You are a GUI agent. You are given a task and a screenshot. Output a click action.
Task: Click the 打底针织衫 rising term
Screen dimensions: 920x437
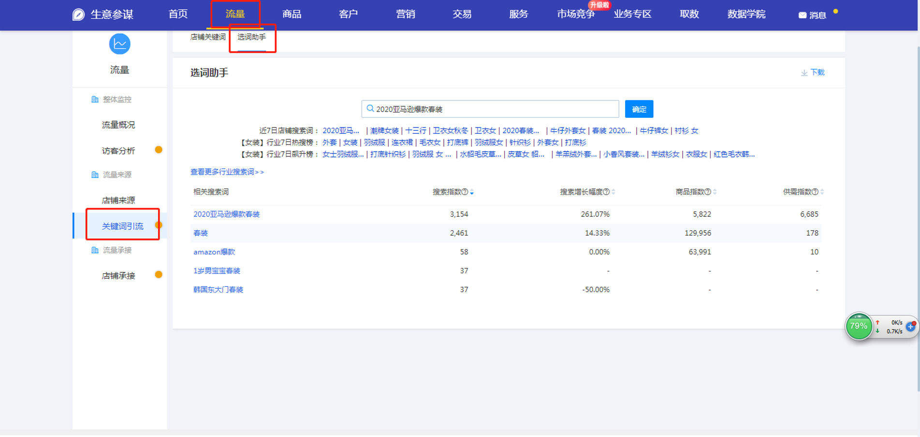(388, 155)
